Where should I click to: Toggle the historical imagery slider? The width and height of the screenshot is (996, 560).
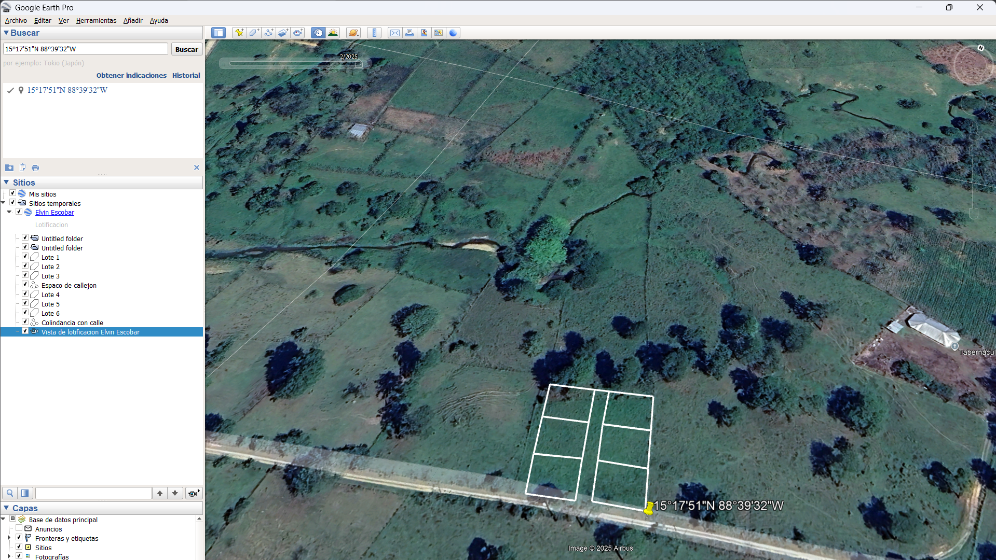coord(318,32)
